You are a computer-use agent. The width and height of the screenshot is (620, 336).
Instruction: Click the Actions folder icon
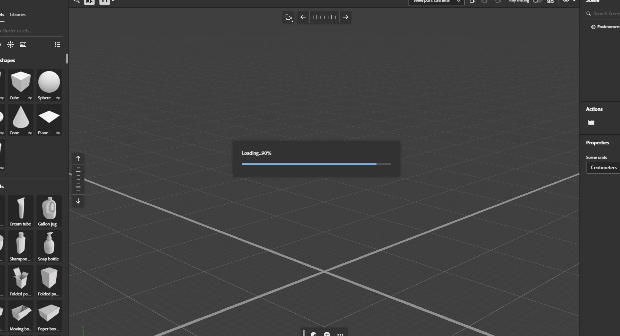591,122
